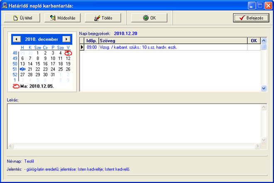Screen dimensions: 274x183
Task: Minimize the Határidő napló window
Action: pyautogui.click(x=252, y=6)
